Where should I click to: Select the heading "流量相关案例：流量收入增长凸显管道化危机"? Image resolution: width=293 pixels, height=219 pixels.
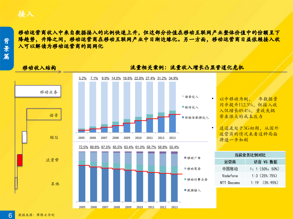187,67
